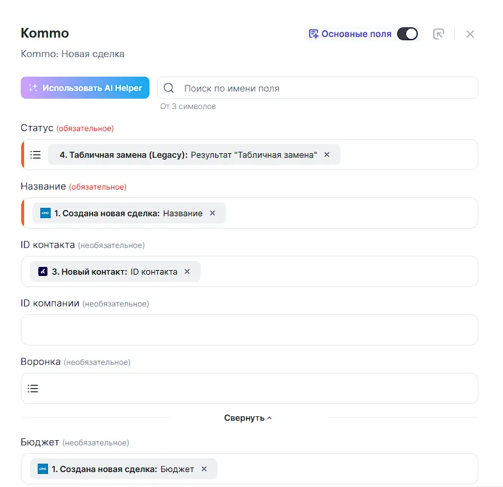
Task: Remove the Название tag from the name field
Action: click(213, 213)
